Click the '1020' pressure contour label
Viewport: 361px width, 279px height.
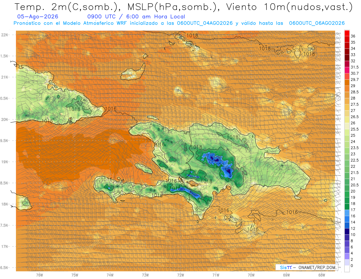click(218, 165)
